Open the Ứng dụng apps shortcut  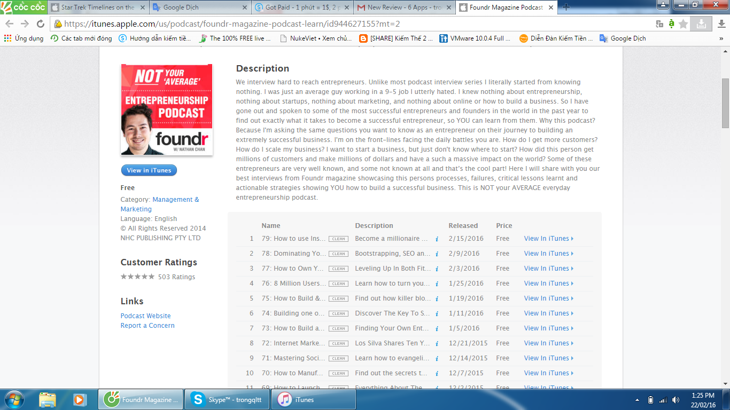coord(24,38)
